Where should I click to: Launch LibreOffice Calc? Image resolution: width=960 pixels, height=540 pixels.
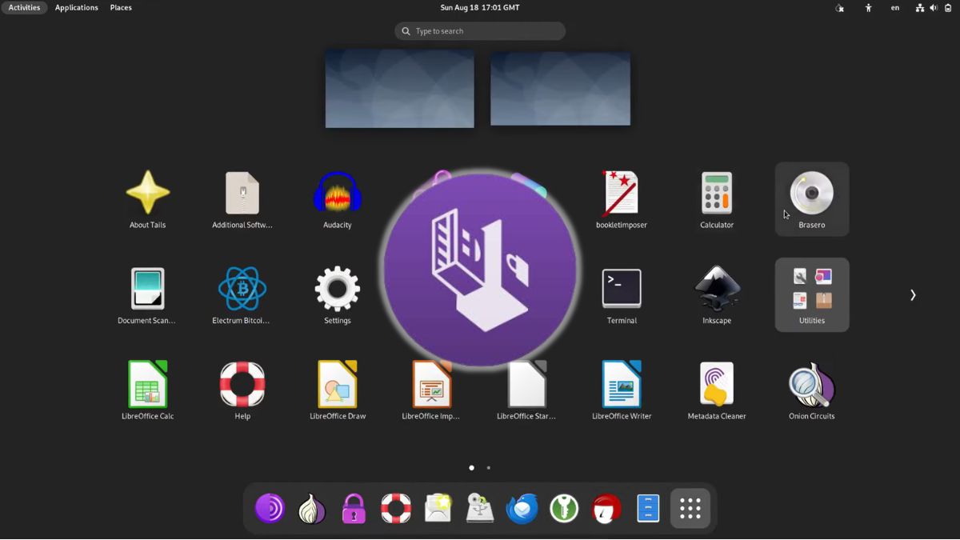point(147,390)
